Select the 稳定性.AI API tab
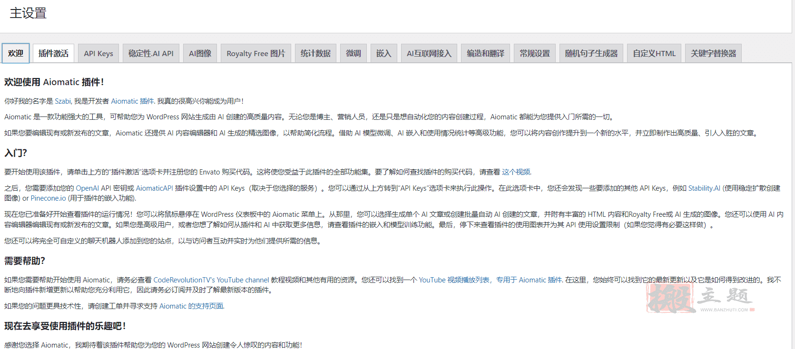The height and width of the screenshot is (349, 795). coord(151,53)
